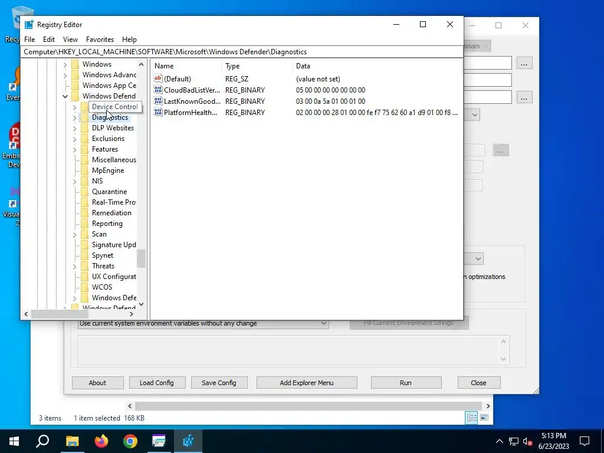
Task: Open the Registry Editor taskbar icon
Action: pyautogui.click(x=188, y=441)
